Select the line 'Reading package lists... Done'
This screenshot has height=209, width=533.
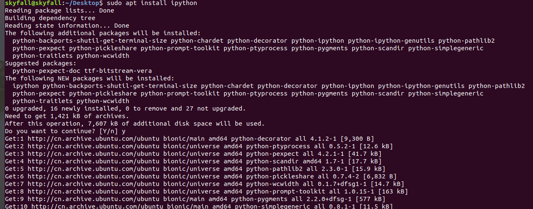59,10
